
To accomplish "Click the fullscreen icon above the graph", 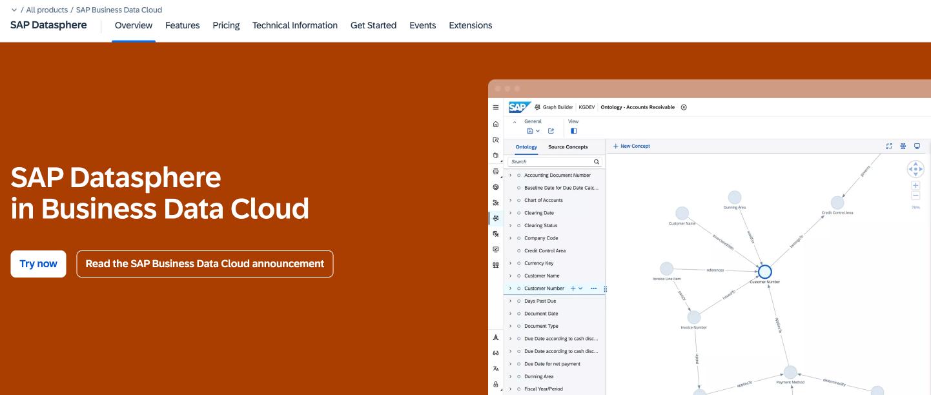I will click(889, 147).
